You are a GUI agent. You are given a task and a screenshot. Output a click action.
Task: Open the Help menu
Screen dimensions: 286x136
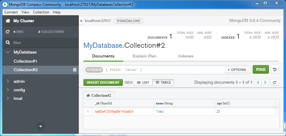pos(57,12)
